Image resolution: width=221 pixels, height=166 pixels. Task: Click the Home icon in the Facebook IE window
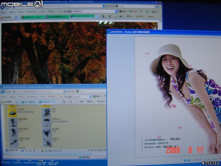64,102
